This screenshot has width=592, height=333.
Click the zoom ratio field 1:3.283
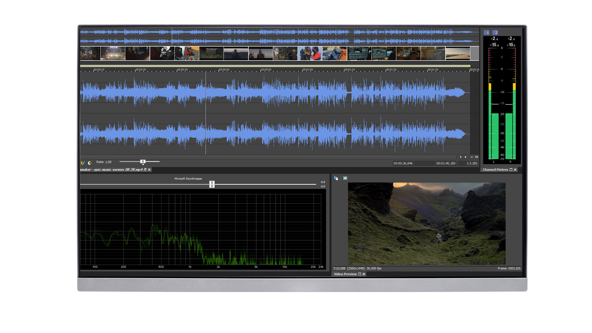468,163
